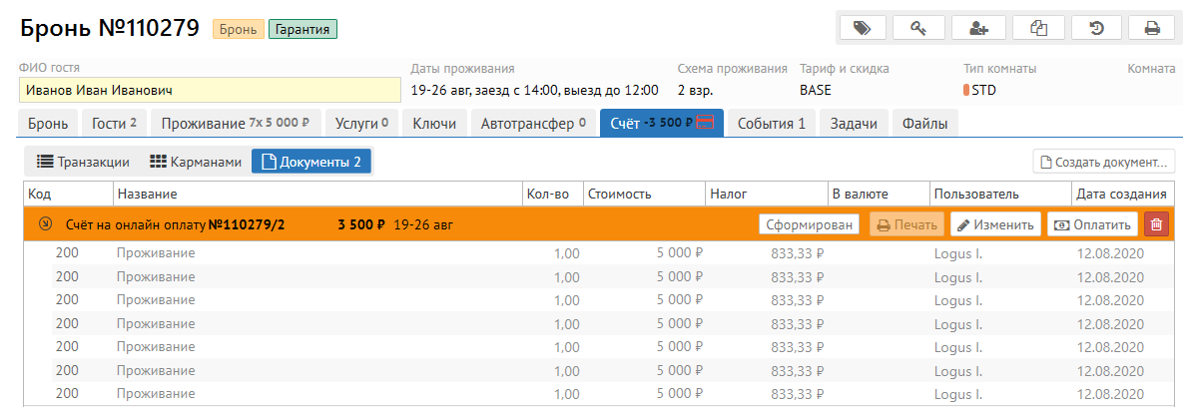This screenshot has width=1193, height=407.
Task: Click the Сформирован status button
Action: (x=809, y=224)
